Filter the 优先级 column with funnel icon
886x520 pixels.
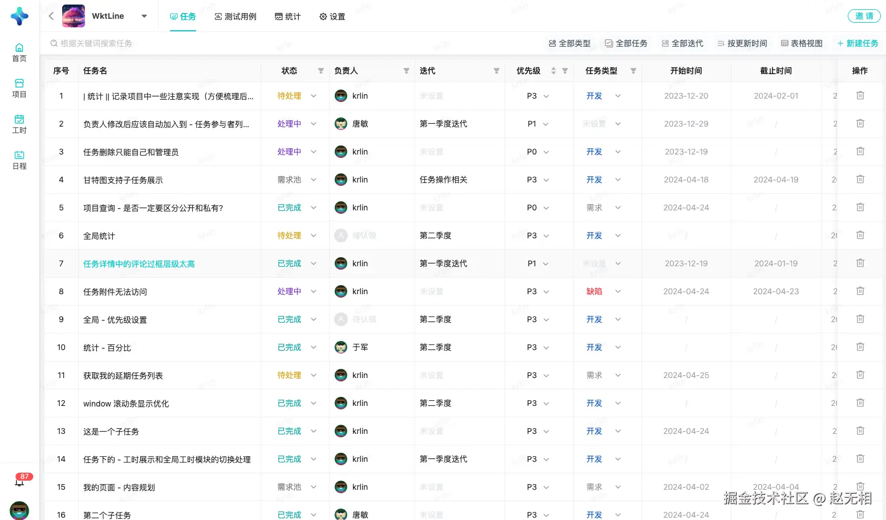click(565, 71)
